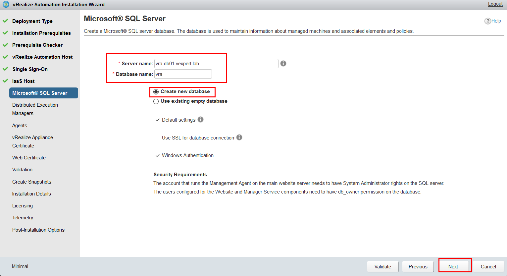Open Validation step in sidebar
Viewport: 507px width, 276px height.
(x=22, y=169)
